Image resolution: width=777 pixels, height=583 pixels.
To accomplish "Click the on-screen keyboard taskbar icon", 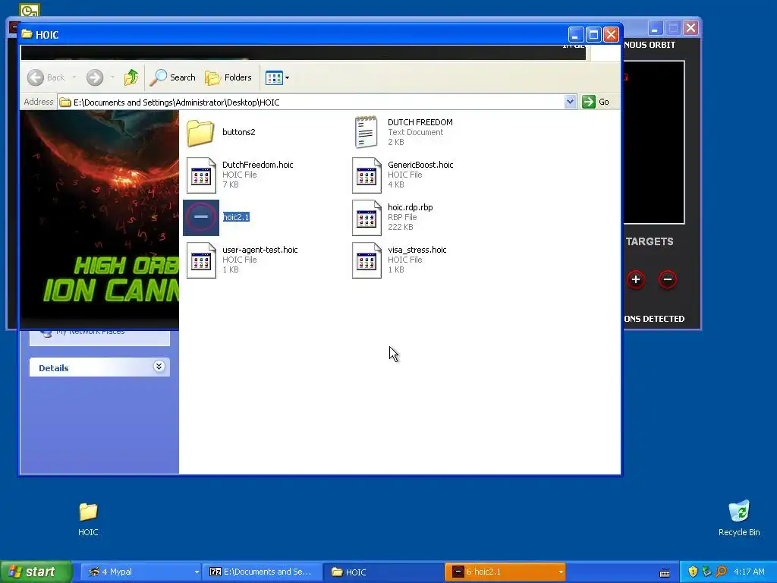I will (x=665, y=572).
